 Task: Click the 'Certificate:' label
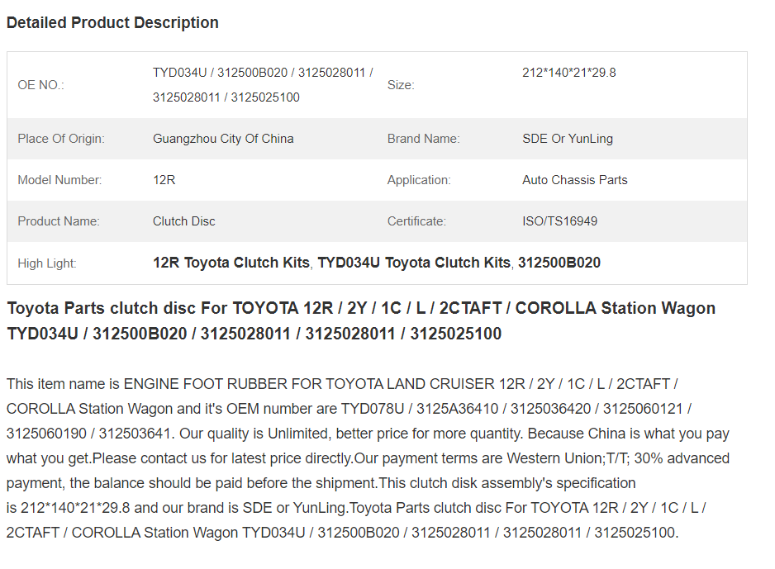click(416, 221)
